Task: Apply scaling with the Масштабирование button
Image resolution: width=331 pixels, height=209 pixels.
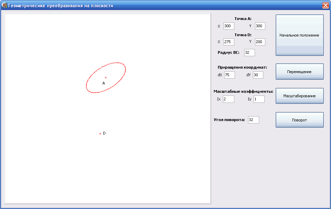Action: 299,96
